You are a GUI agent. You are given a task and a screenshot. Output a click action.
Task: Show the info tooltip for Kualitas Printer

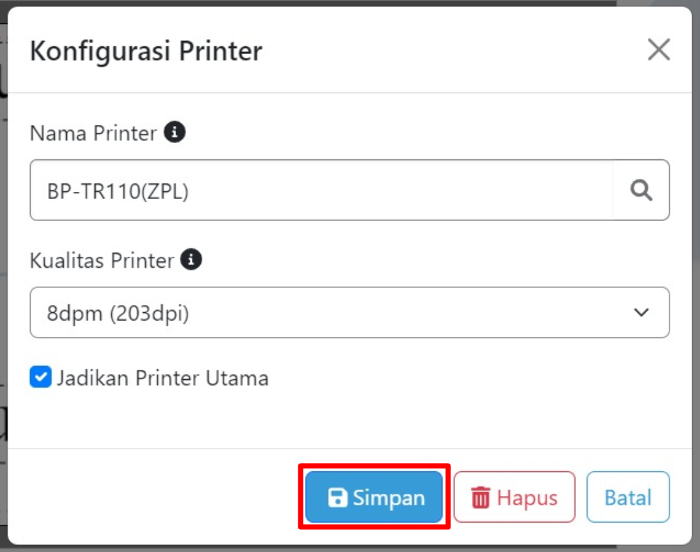(191, 259)
